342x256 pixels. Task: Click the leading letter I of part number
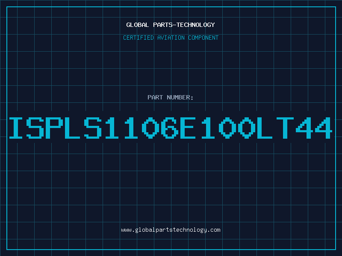click(16, 128)
